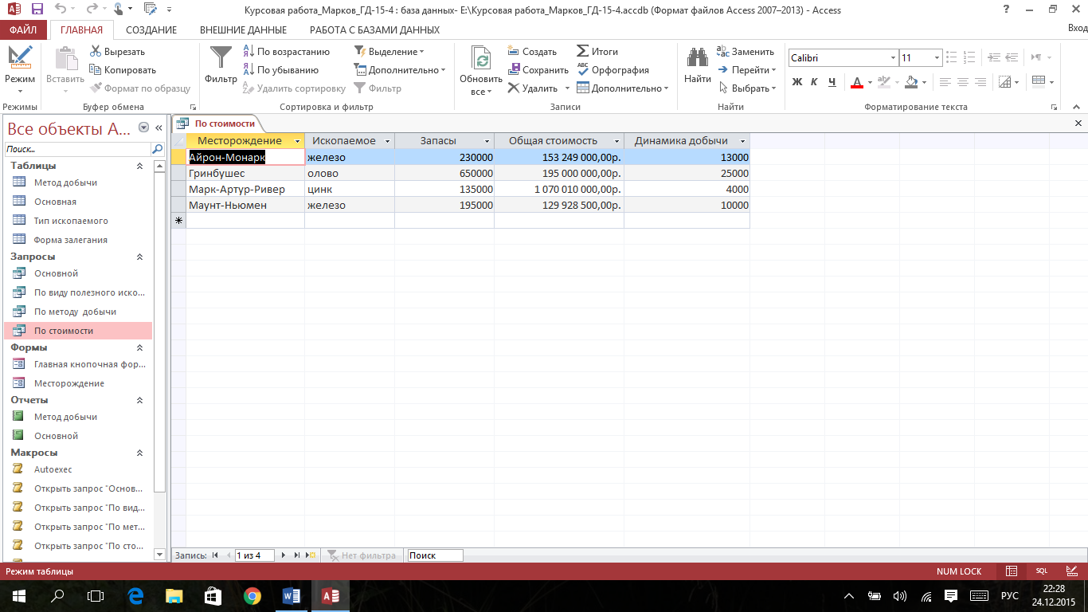1088x612 pixels.
Task: Switch to ГЛАВНАЯ tab
Action: 82,29
